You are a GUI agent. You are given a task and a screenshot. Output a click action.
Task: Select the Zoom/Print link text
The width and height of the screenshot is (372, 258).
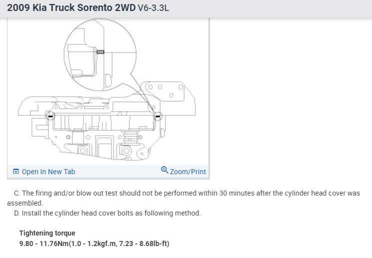pyautogui.click(x=188, y=172)
